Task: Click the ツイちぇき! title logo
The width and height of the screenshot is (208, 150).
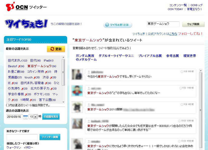Action: pos(26,24)
